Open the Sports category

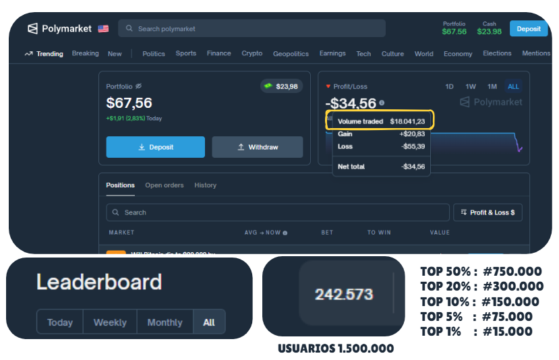click(x=185, y=53)
